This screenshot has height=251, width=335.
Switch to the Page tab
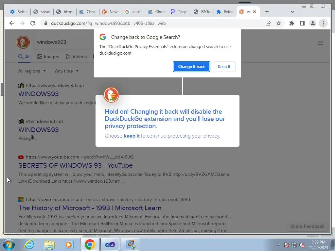(180, 12)
